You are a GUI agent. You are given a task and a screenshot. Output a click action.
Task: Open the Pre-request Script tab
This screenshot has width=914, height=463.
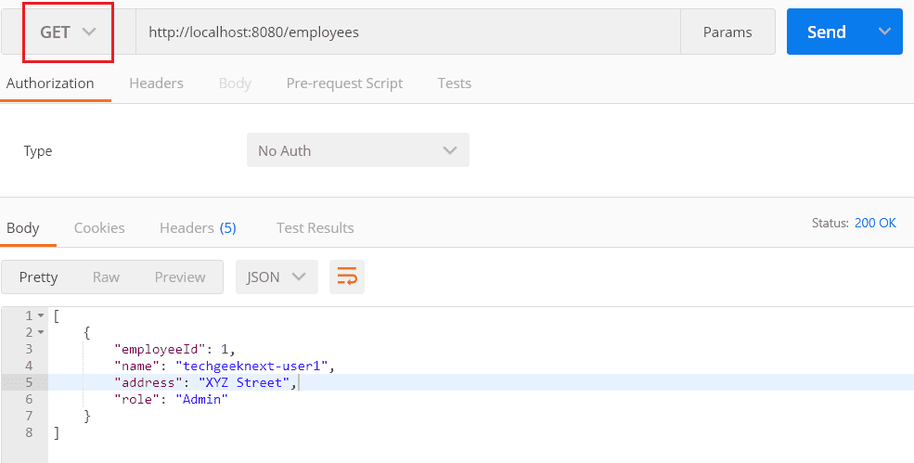[x=344, y=84]
